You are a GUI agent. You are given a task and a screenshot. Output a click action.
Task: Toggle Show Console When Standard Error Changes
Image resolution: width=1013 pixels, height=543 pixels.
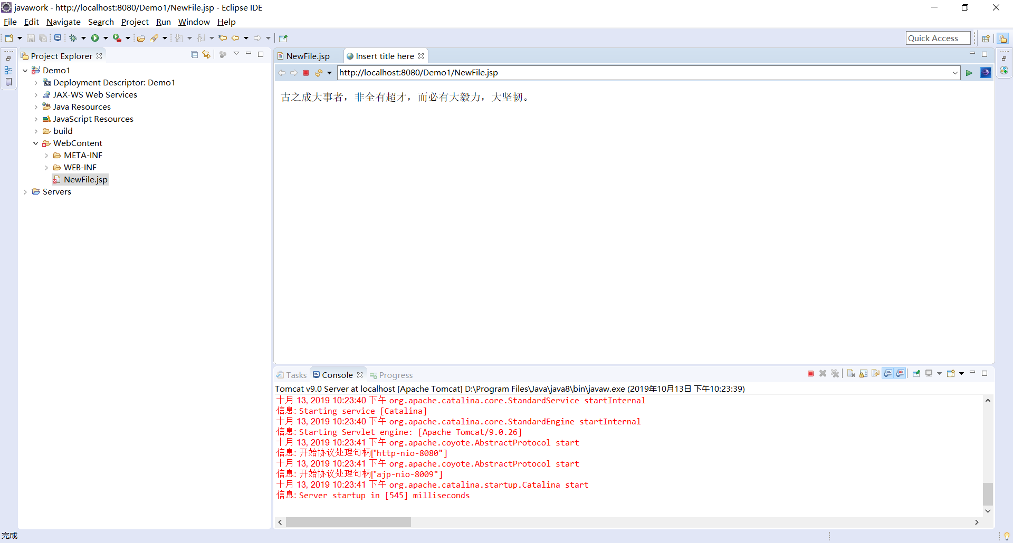coord(900,373)
